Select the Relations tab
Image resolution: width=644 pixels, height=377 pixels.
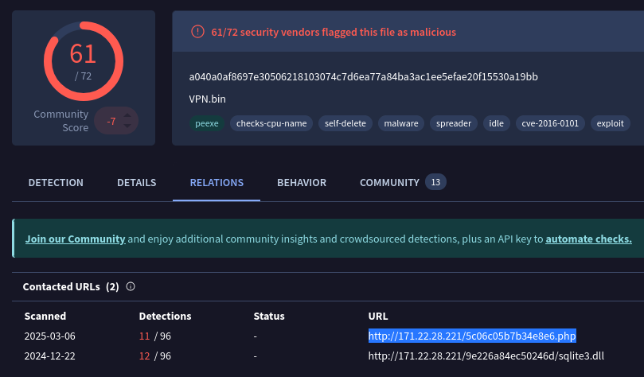[x=217, y=183]
